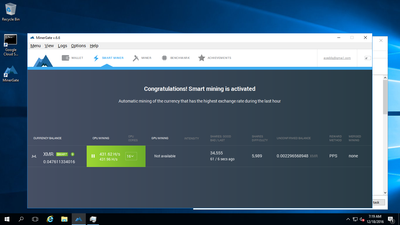Screen dimensions: 400x225
Task: Click the star Achievements icon
Action: [x=201, y=58]
